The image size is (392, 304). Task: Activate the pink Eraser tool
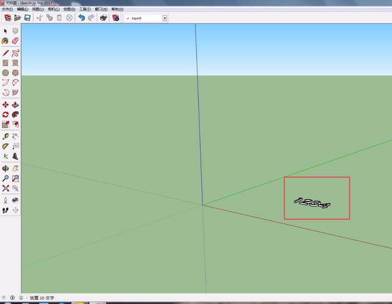point(15,41)
